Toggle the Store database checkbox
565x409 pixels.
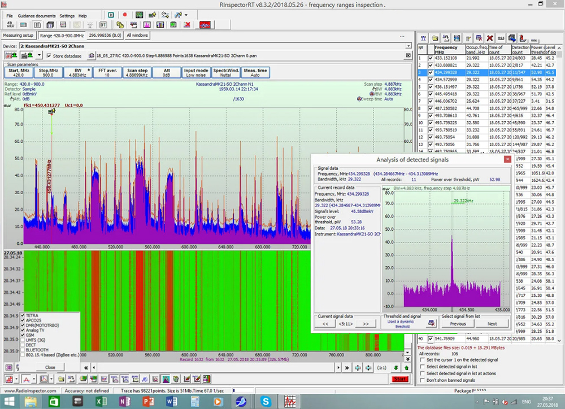coord(49,56)
